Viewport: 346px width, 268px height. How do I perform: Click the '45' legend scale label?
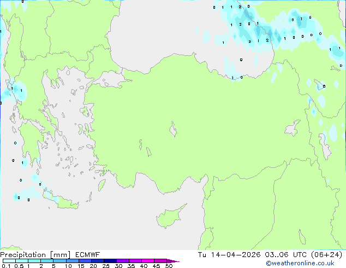tap(156, 266)
